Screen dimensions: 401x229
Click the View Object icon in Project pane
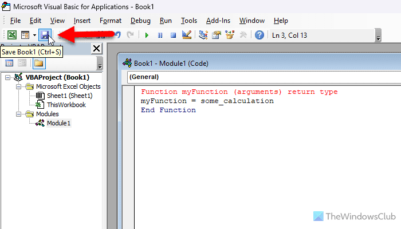[x=22, y=63]
